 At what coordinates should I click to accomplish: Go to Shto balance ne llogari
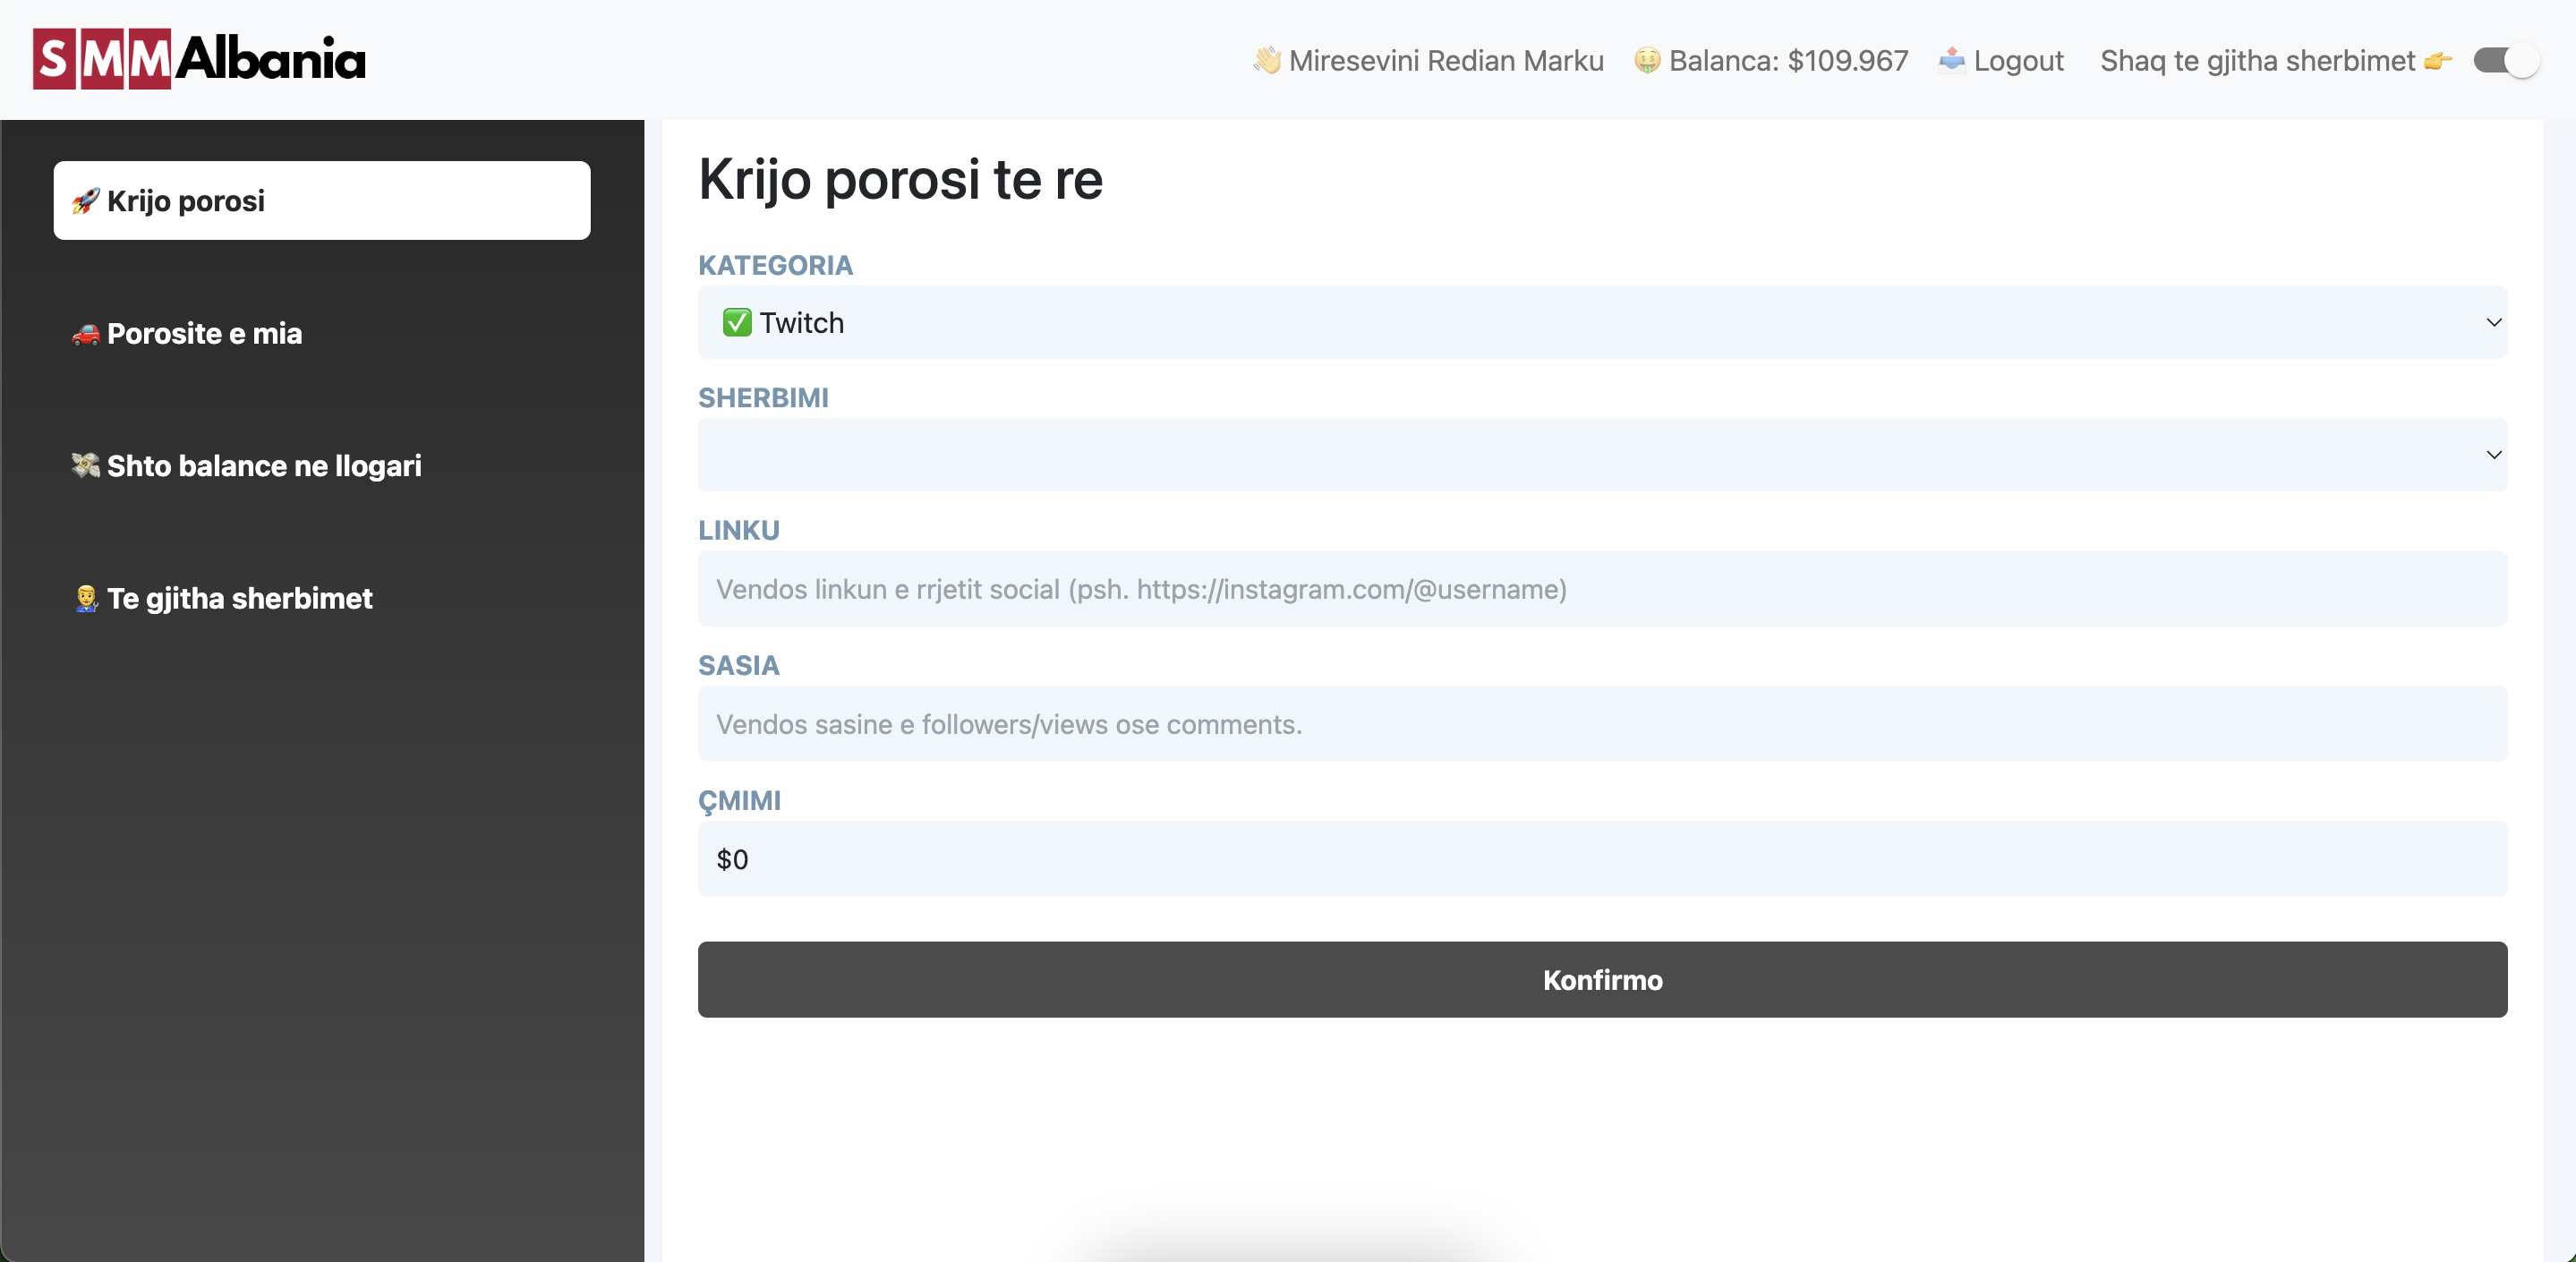(264, 466)
